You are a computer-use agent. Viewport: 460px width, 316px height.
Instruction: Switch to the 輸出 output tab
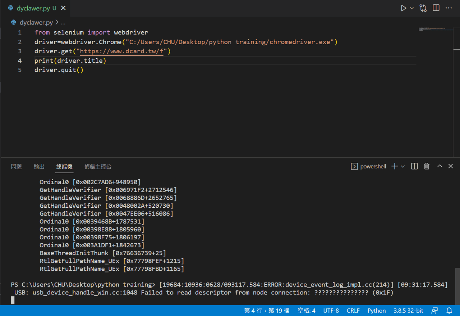pos(39,166)
